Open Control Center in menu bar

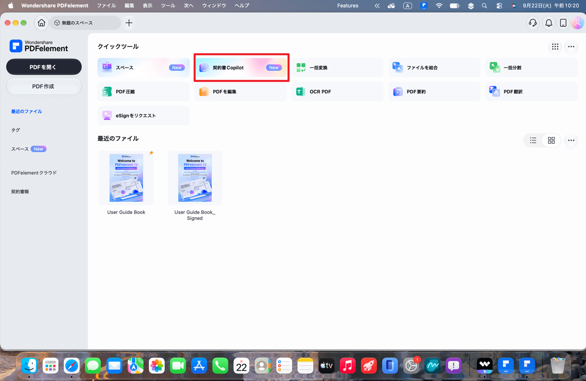[499, 6]
